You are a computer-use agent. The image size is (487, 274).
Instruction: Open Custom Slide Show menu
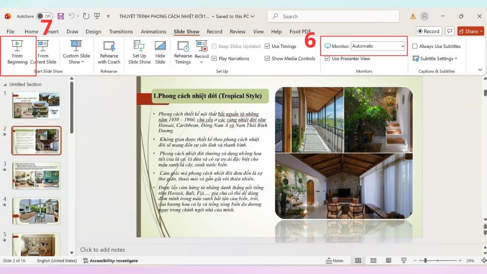(76, 53)
